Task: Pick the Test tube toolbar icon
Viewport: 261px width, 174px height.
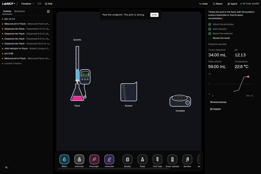Action: (157, 159)
